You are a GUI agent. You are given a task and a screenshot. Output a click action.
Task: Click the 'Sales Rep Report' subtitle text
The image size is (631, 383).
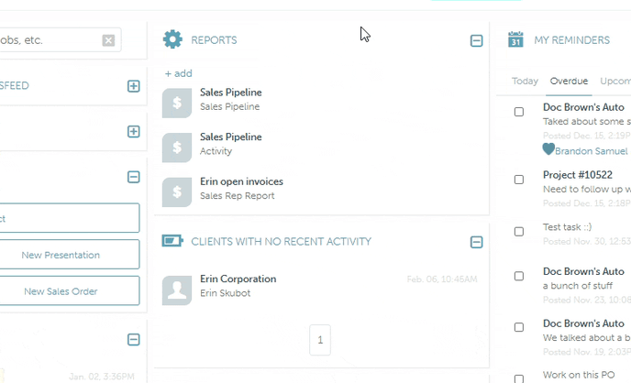[237, 196]
